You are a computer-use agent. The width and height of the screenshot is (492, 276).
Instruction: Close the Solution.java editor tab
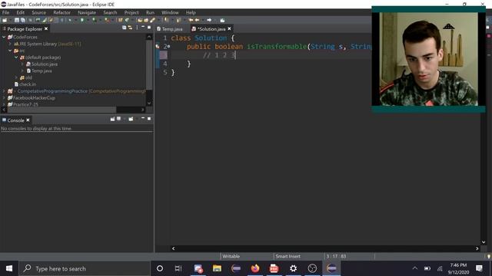(229, 28)
